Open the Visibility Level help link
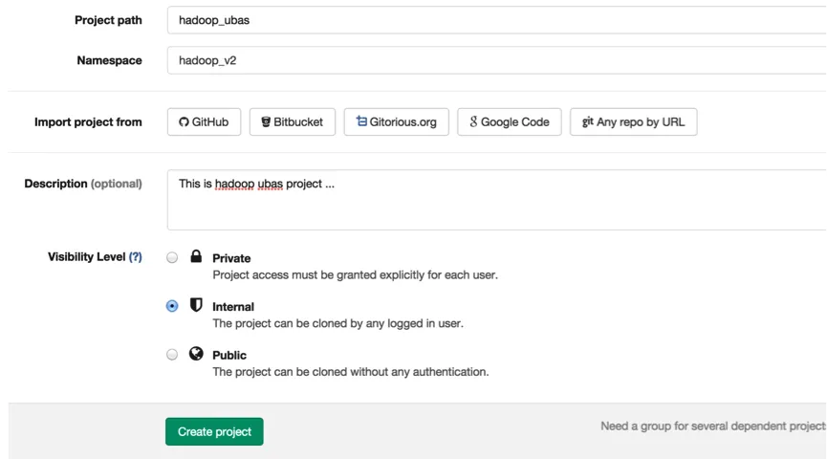Screen dimensions: 827x459 135,257
